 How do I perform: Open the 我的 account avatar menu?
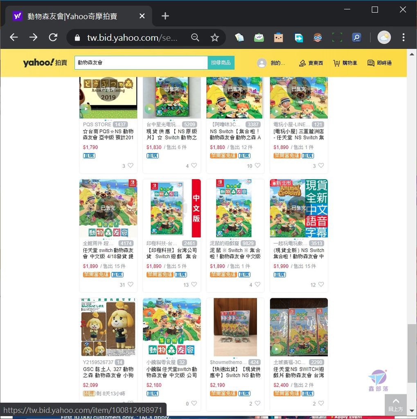(x=271, y=63)
